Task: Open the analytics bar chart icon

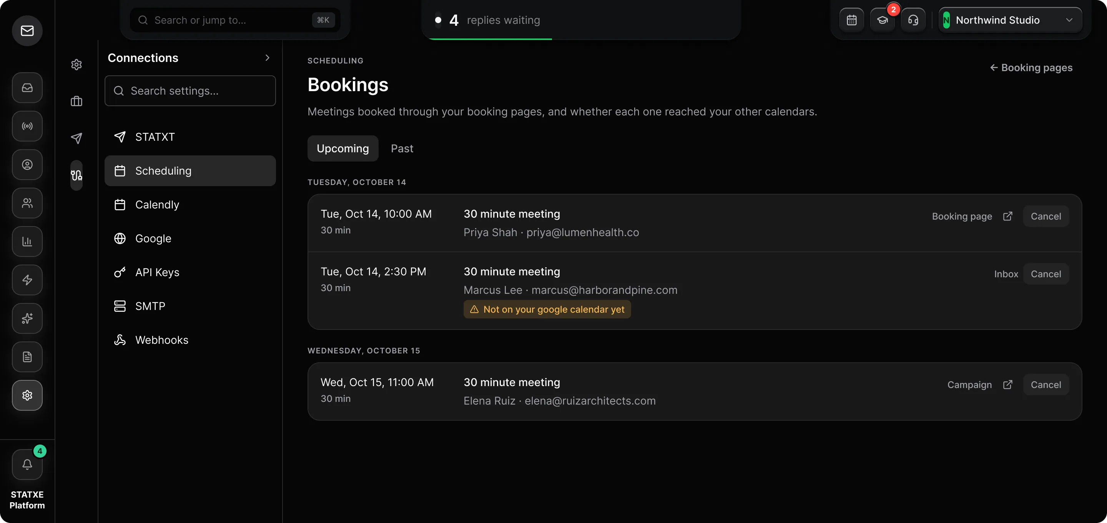Action: [x=27, y=242]
